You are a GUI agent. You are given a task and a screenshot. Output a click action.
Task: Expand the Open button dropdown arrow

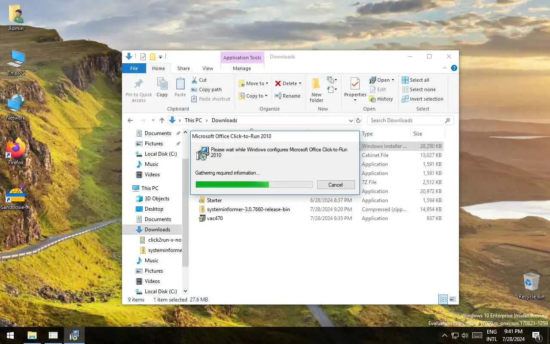(x=393, y=80)
